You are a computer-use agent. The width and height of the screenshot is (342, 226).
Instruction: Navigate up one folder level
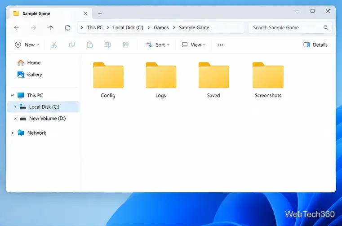tap(51, 28)
